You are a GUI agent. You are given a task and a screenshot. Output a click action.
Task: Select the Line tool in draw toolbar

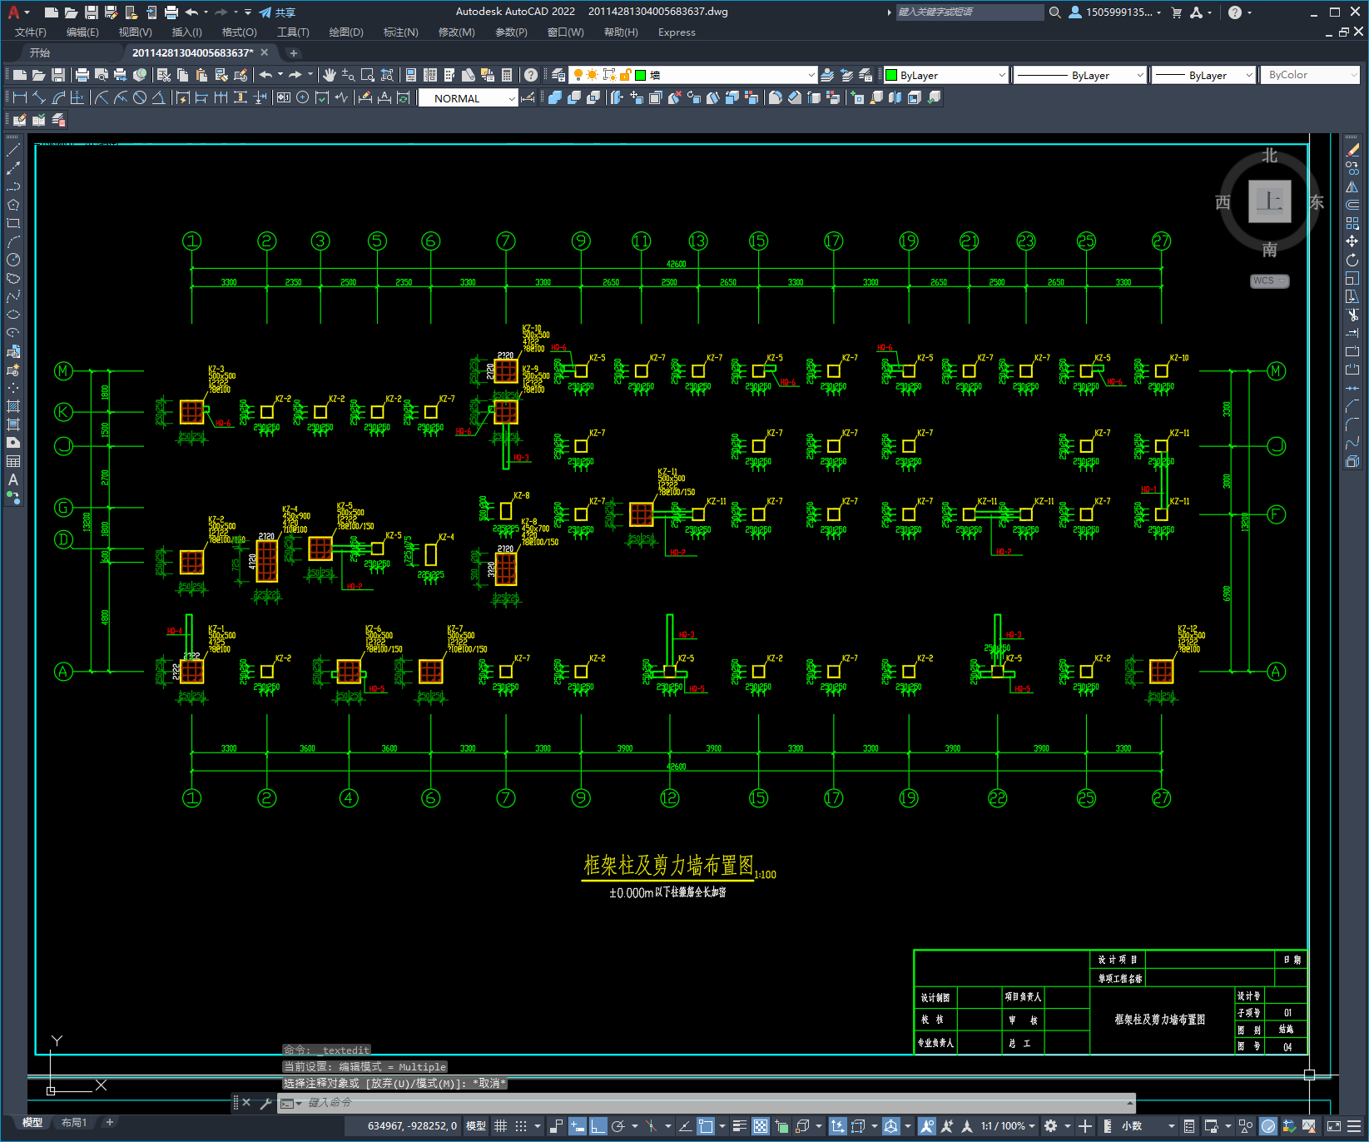pyautogui.click(x=13, y=150)
